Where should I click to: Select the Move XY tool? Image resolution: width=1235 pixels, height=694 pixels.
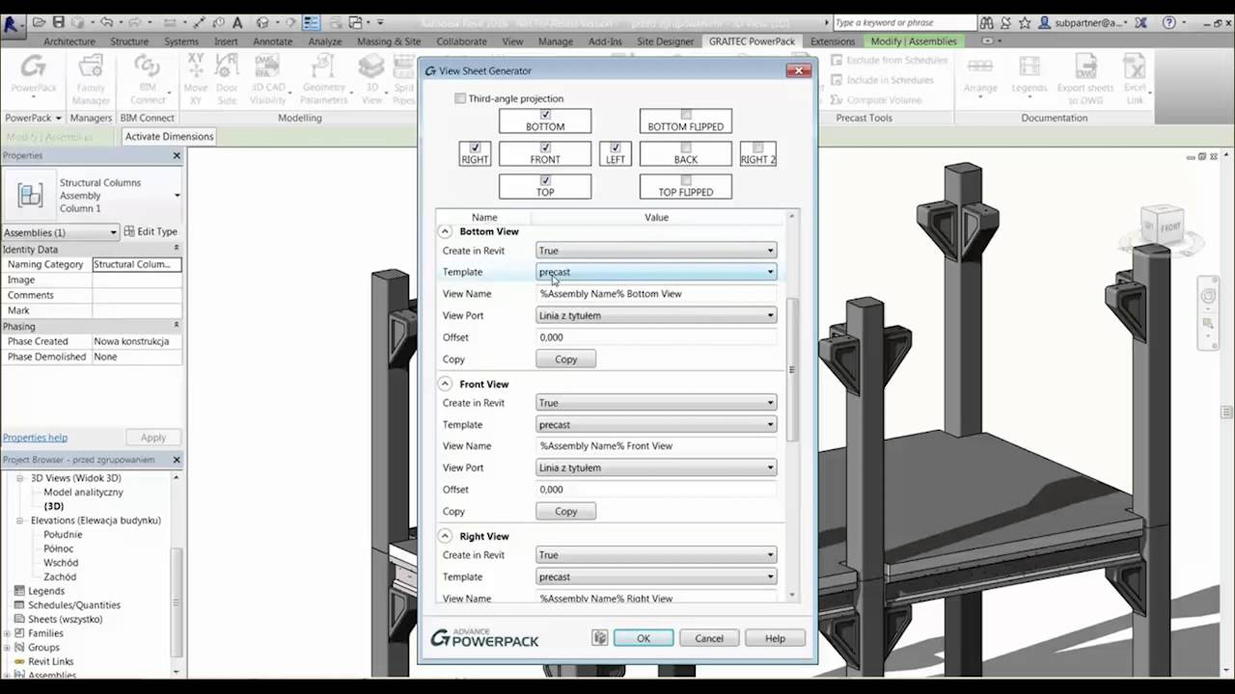[196, 79]
